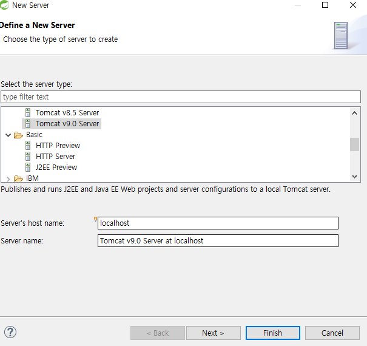367x346 pixels.
Task: Click into the Server name field
Action: 218,240
